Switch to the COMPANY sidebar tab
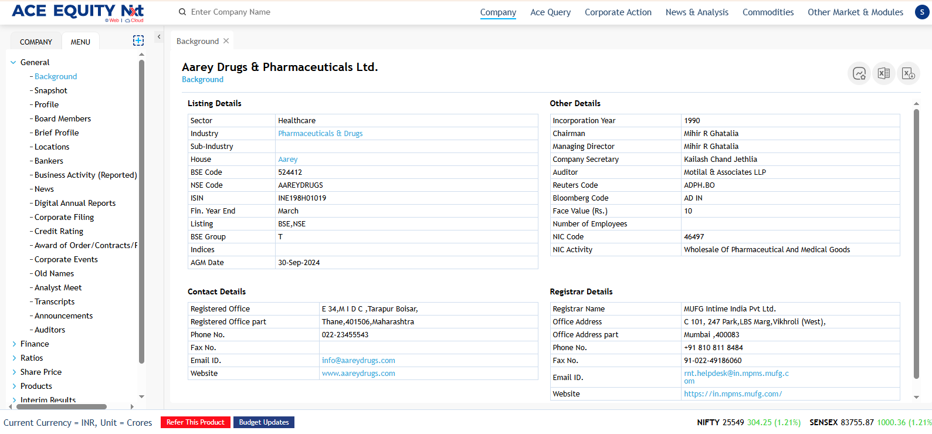This screenshot has width=932, height=434. [36, 42]
